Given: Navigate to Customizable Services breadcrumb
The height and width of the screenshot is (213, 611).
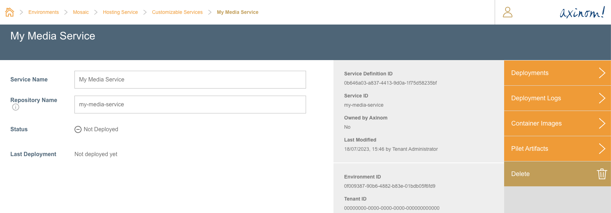Looking at the screenshot, I should click(177, 12).
